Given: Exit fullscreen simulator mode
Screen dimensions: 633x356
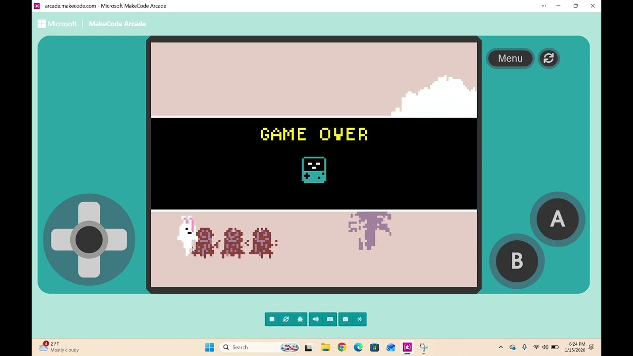Looking at the screenshot, I should (360, 319).
